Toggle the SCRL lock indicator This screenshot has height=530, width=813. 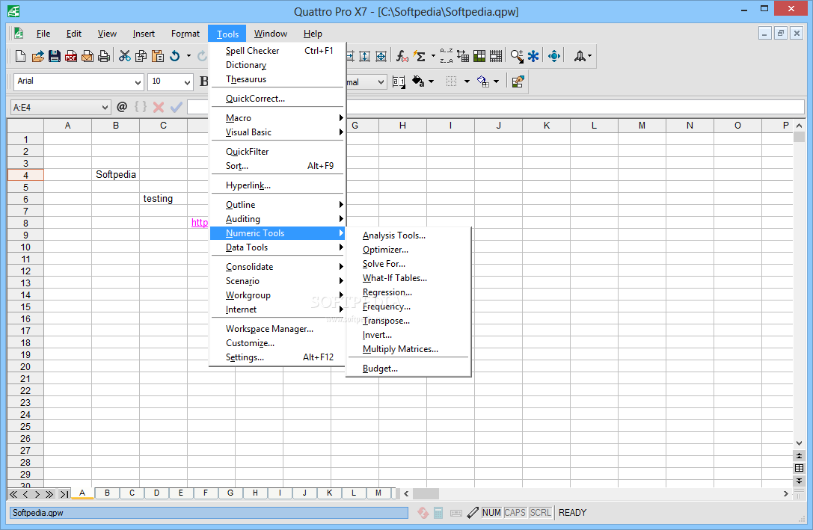click(x=540, y=512)
